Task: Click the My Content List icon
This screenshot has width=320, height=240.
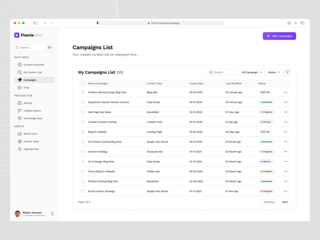Action: click(x=19, y=72)
